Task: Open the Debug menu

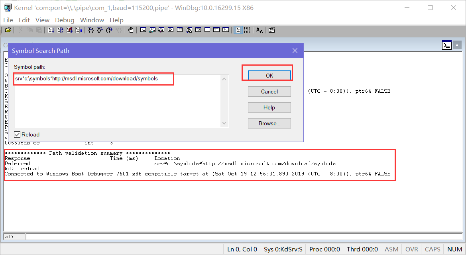Action: [65, 20]
